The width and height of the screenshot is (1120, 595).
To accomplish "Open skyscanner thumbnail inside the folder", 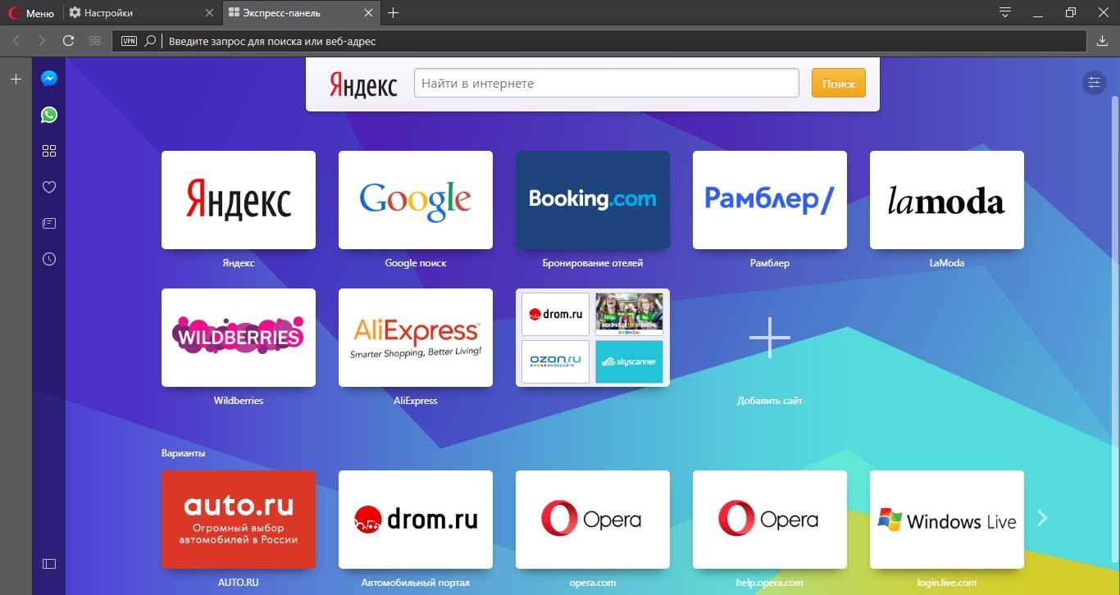I will (x=629, y=361).
